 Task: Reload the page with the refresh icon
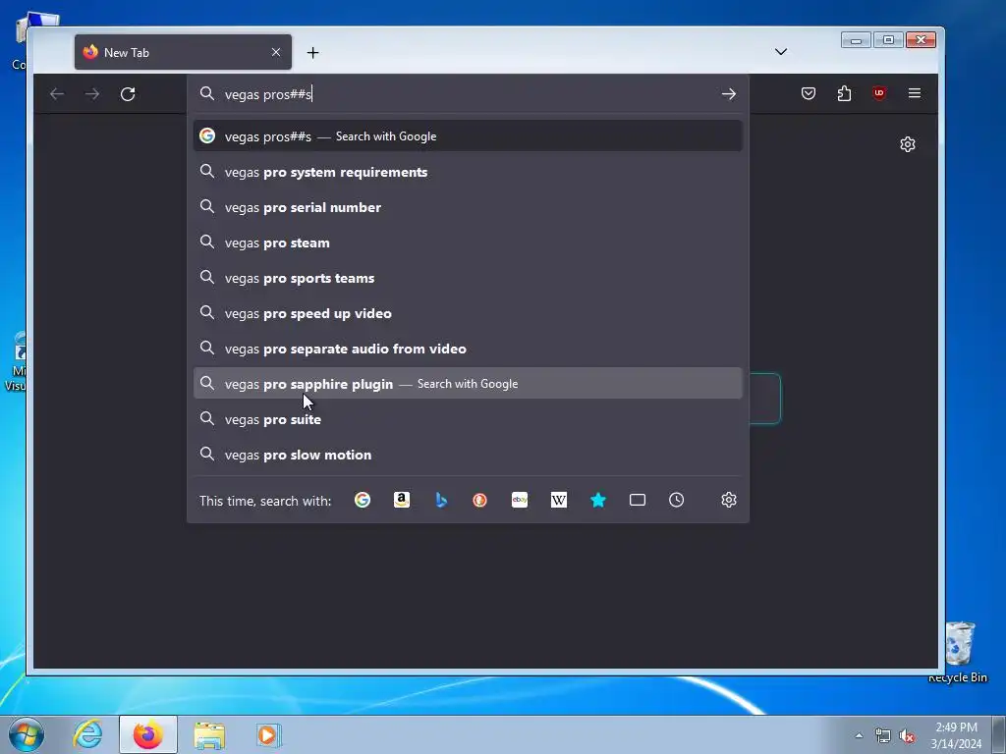(x=128, y=94)
